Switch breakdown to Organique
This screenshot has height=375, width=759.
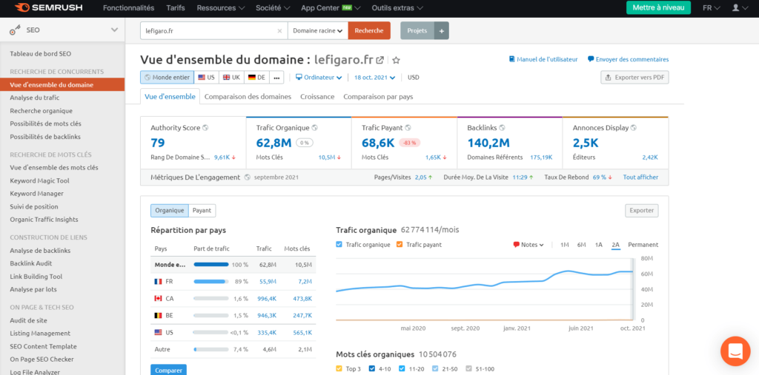point(170,211)
